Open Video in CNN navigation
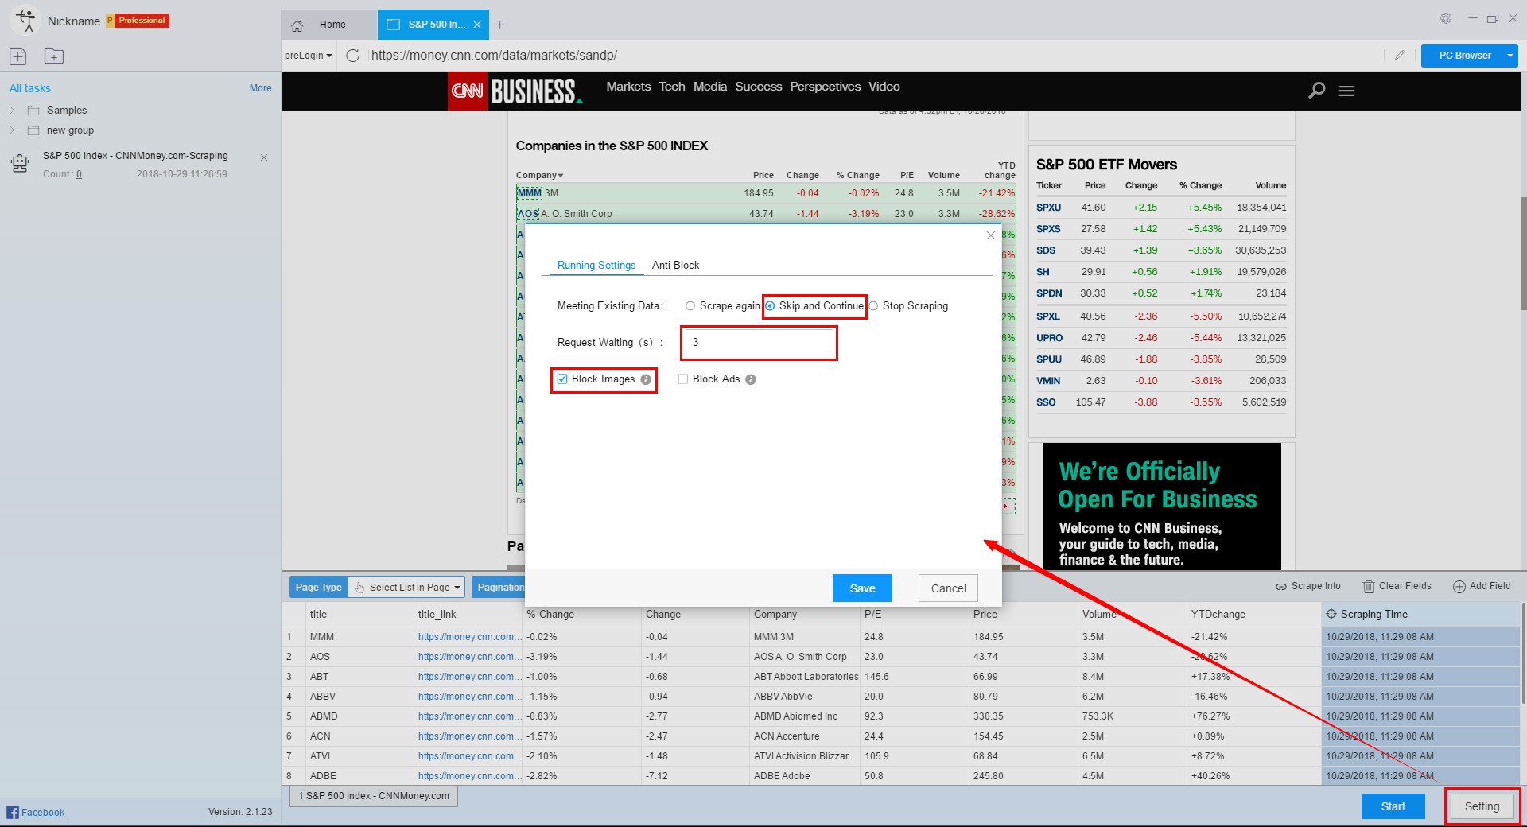Image resolution: width=1527 pixels, height=827 pixels. point(884,87)
